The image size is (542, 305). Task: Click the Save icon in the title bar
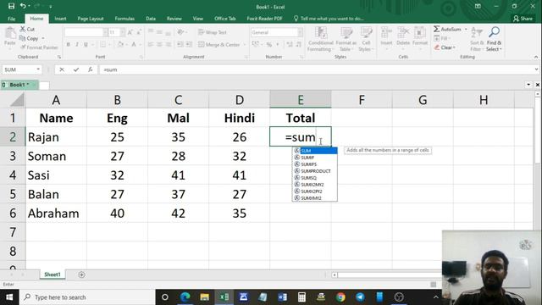(11, 6)
